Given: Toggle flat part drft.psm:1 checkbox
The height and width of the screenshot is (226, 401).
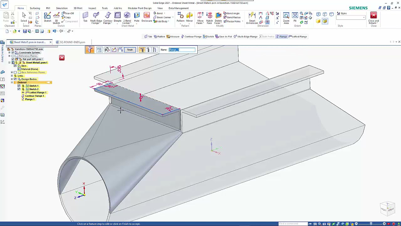Looking at the screenshot, I should pyautogui.click(x=13, y=59).
